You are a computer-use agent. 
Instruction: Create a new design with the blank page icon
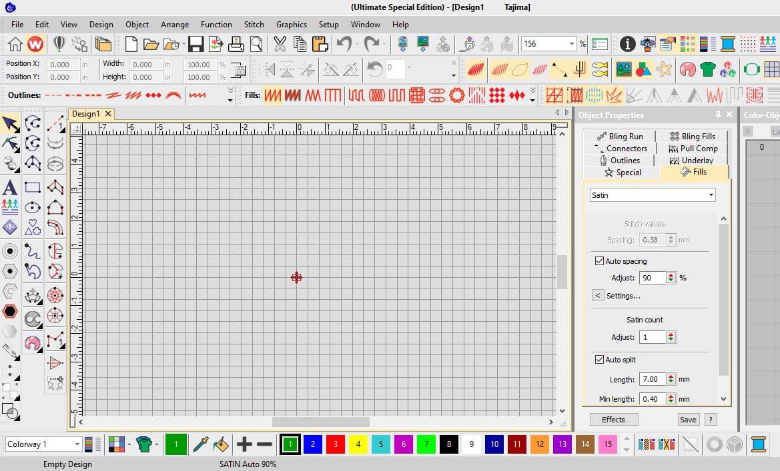131,44
